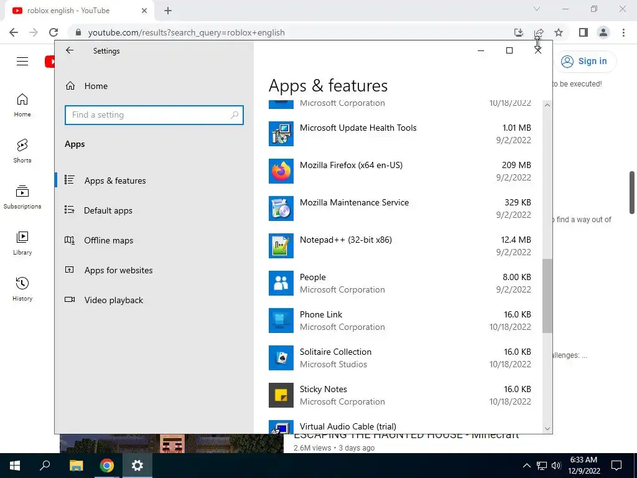Go to YouTube Home in sidebar

22,105
